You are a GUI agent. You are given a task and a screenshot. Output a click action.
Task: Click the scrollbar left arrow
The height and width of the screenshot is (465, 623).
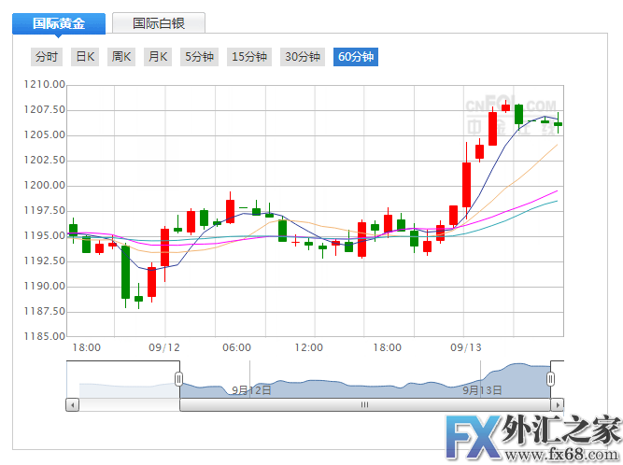pyautogui.click(x=73, y=405)
